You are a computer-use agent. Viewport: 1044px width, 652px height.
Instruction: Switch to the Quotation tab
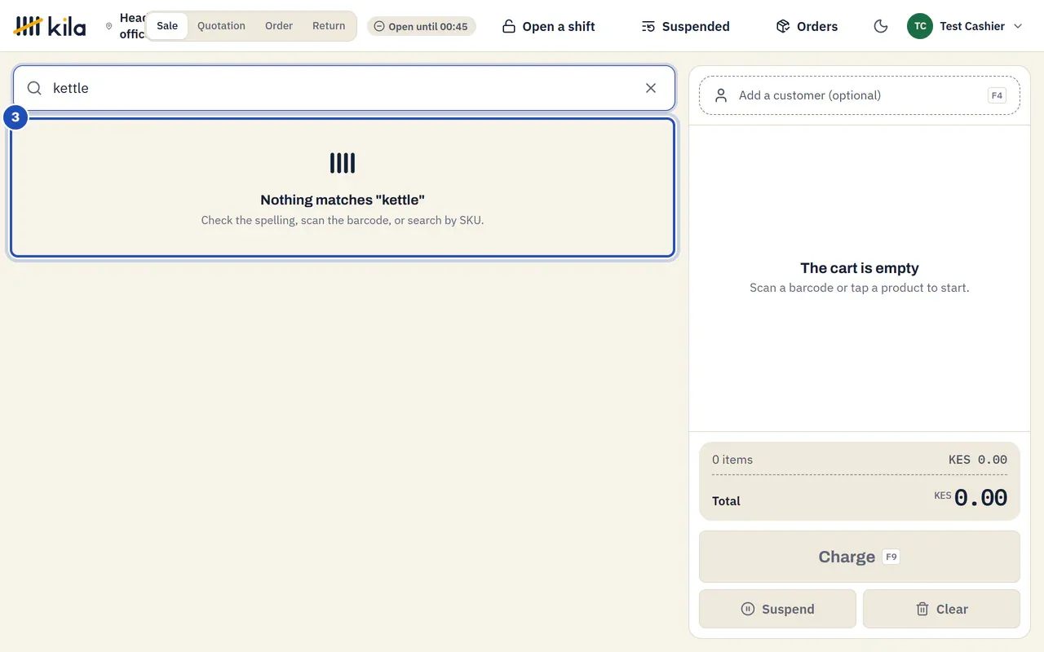point(221,26)
